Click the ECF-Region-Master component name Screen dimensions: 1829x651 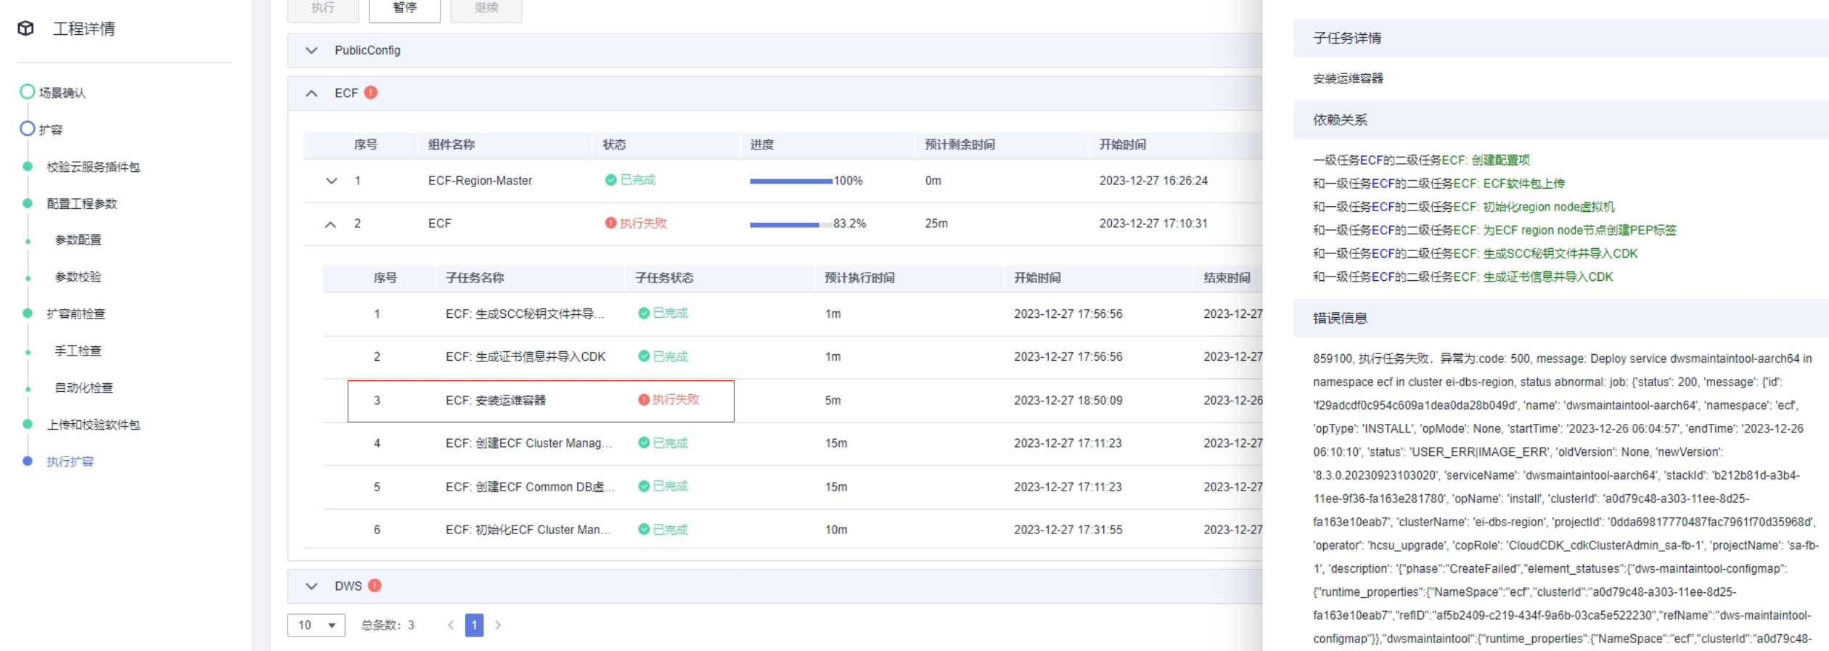pos(480,181)
